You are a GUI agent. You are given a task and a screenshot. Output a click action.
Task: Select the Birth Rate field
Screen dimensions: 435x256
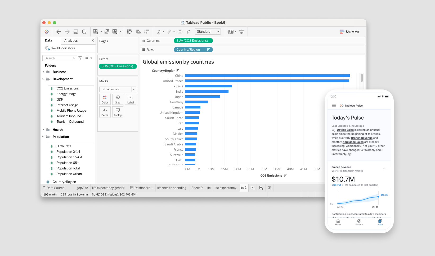64,146
